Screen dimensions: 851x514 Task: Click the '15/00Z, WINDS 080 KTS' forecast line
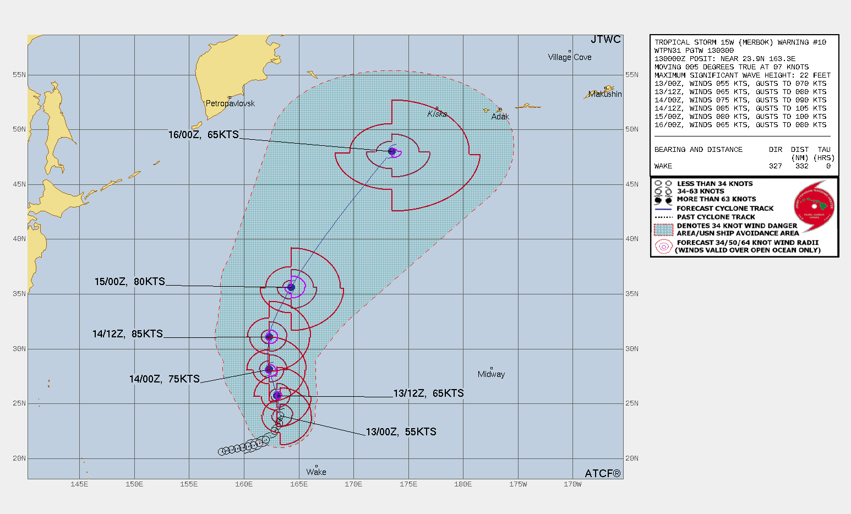[740, 117]
